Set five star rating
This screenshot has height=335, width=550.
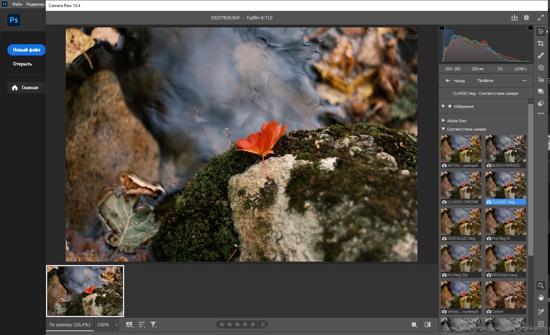(253, 324)
